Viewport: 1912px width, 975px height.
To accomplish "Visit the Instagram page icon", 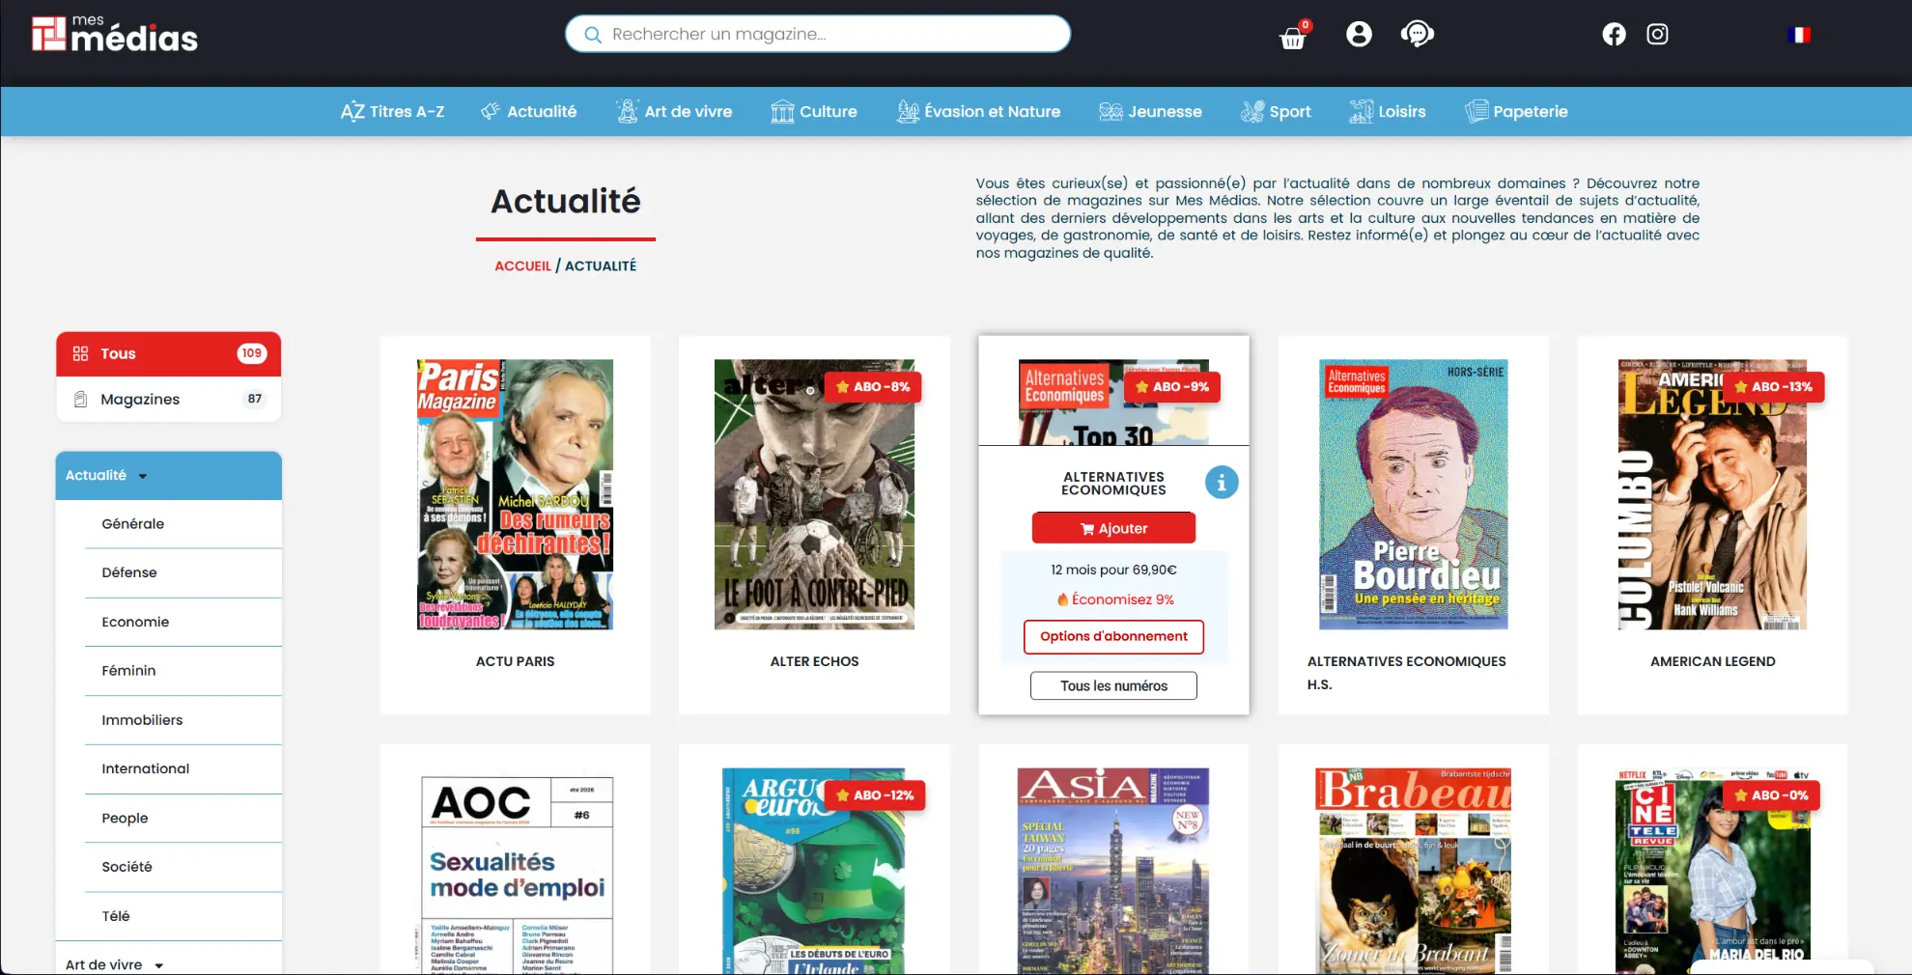I will pos(1657,35).
